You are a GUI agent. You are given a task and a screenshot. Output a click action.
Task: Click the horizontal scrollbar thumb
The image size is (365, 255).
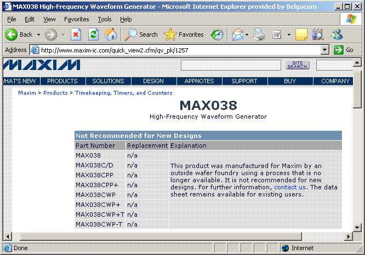click(x=161, y=236)
